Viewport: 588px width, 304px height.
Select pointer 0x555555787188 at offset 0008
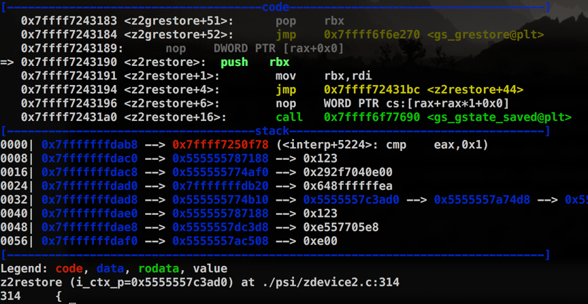[220, 158]
